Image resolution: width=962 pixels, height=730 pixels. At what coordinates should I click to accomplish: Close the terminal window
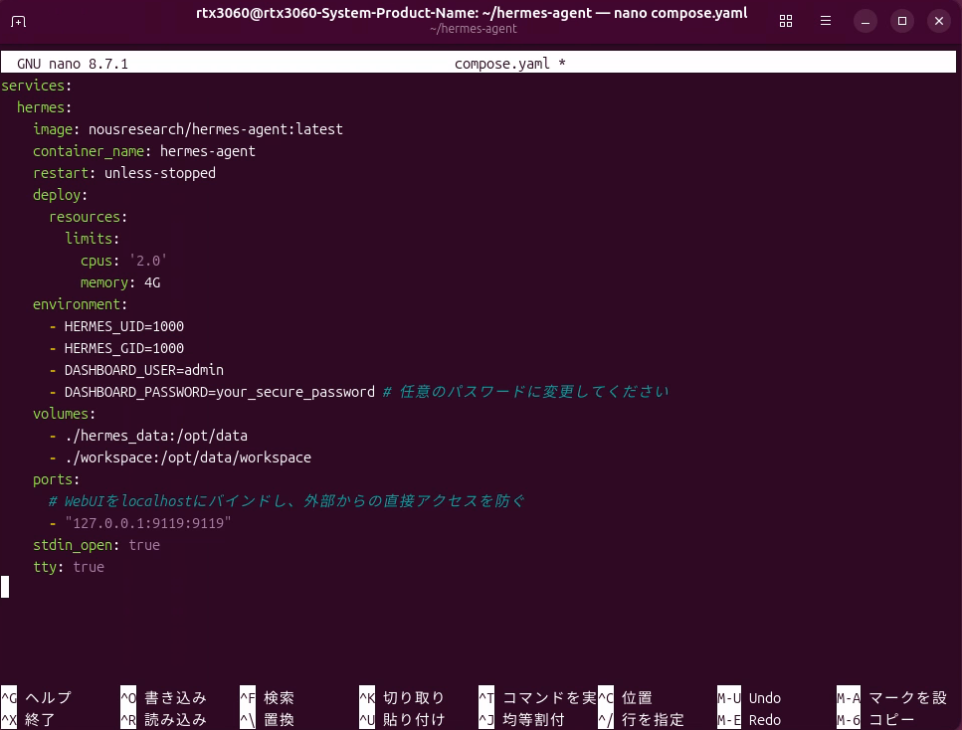(939, 22)
